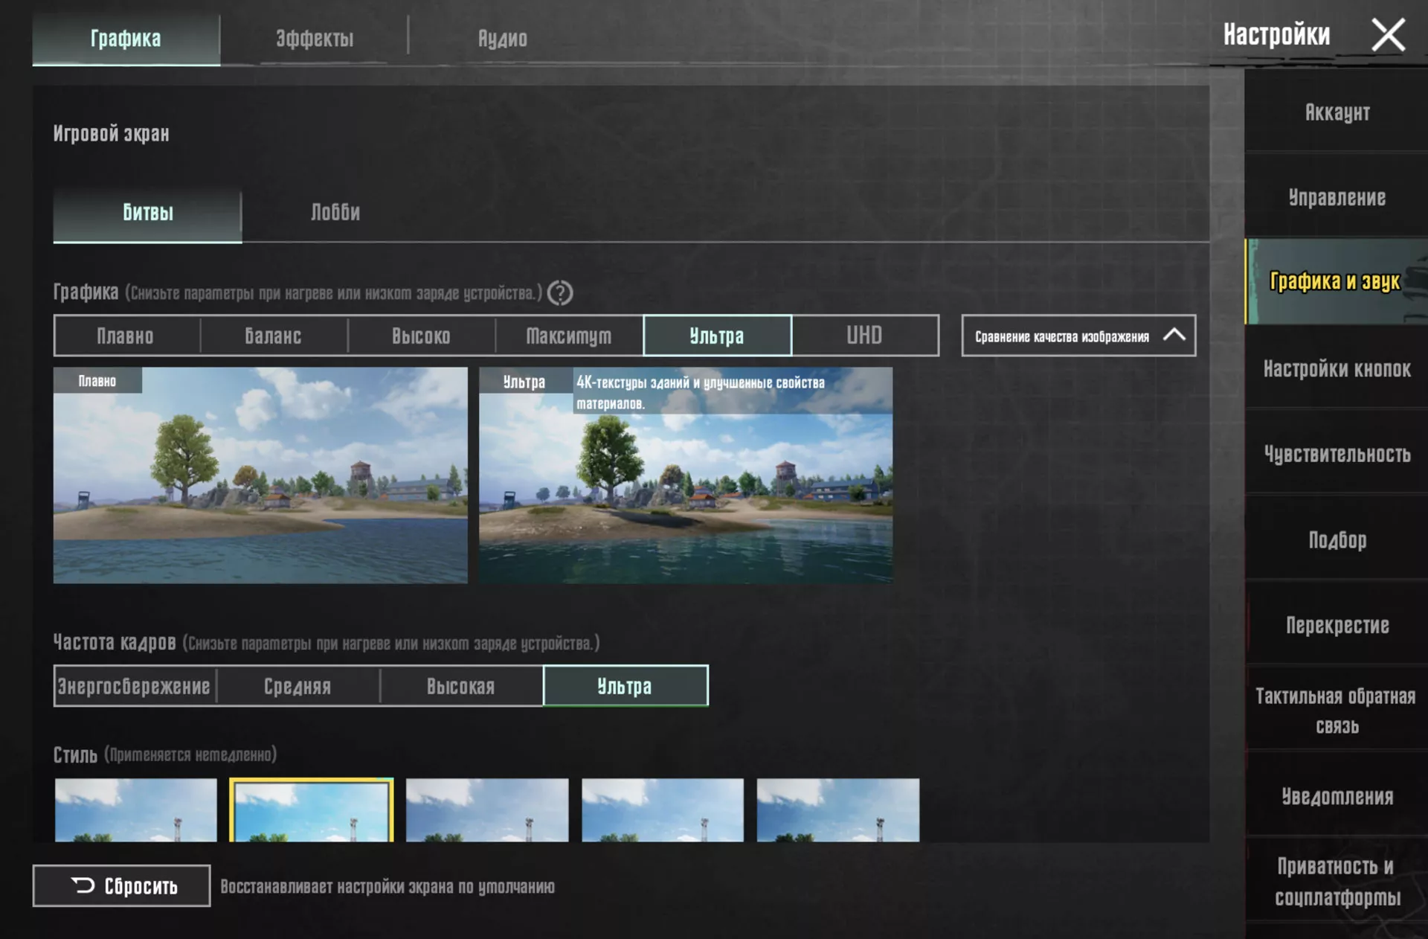This screenshot has height=939, width=1428.
Task: Click the Сбросить reset button
Action: tap(121, 885)
